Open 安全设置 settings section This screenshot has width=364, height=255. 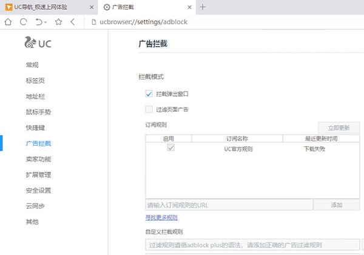[38, 190]
